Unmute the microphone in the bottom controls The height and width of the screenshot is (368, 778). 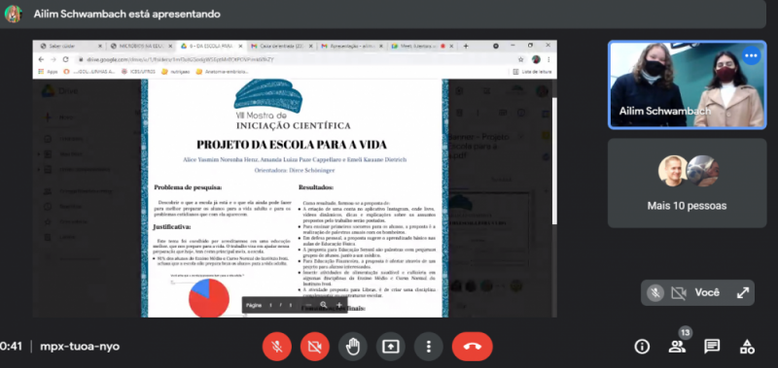[x=277, y=347]
